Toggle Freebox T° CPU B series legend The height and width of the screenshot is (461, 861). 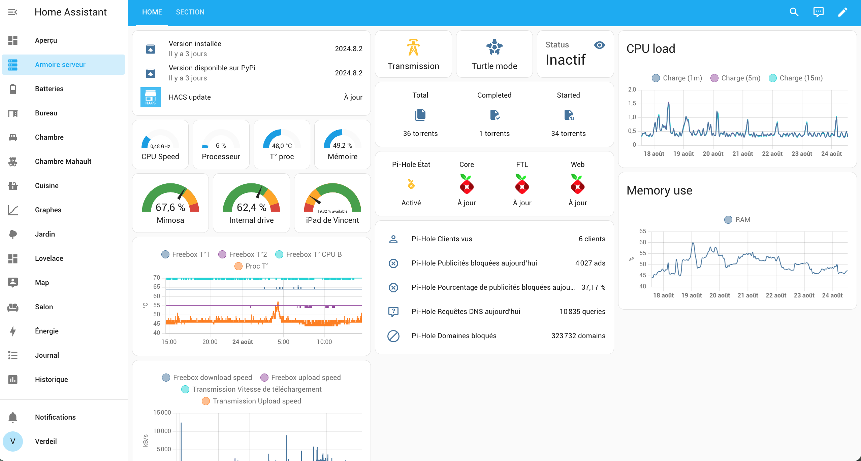[309, 254]
